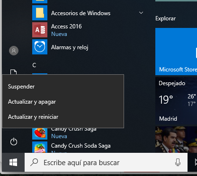Click the Candy Crush Soda Saga label
197x176 pixels.
[81, 146]
